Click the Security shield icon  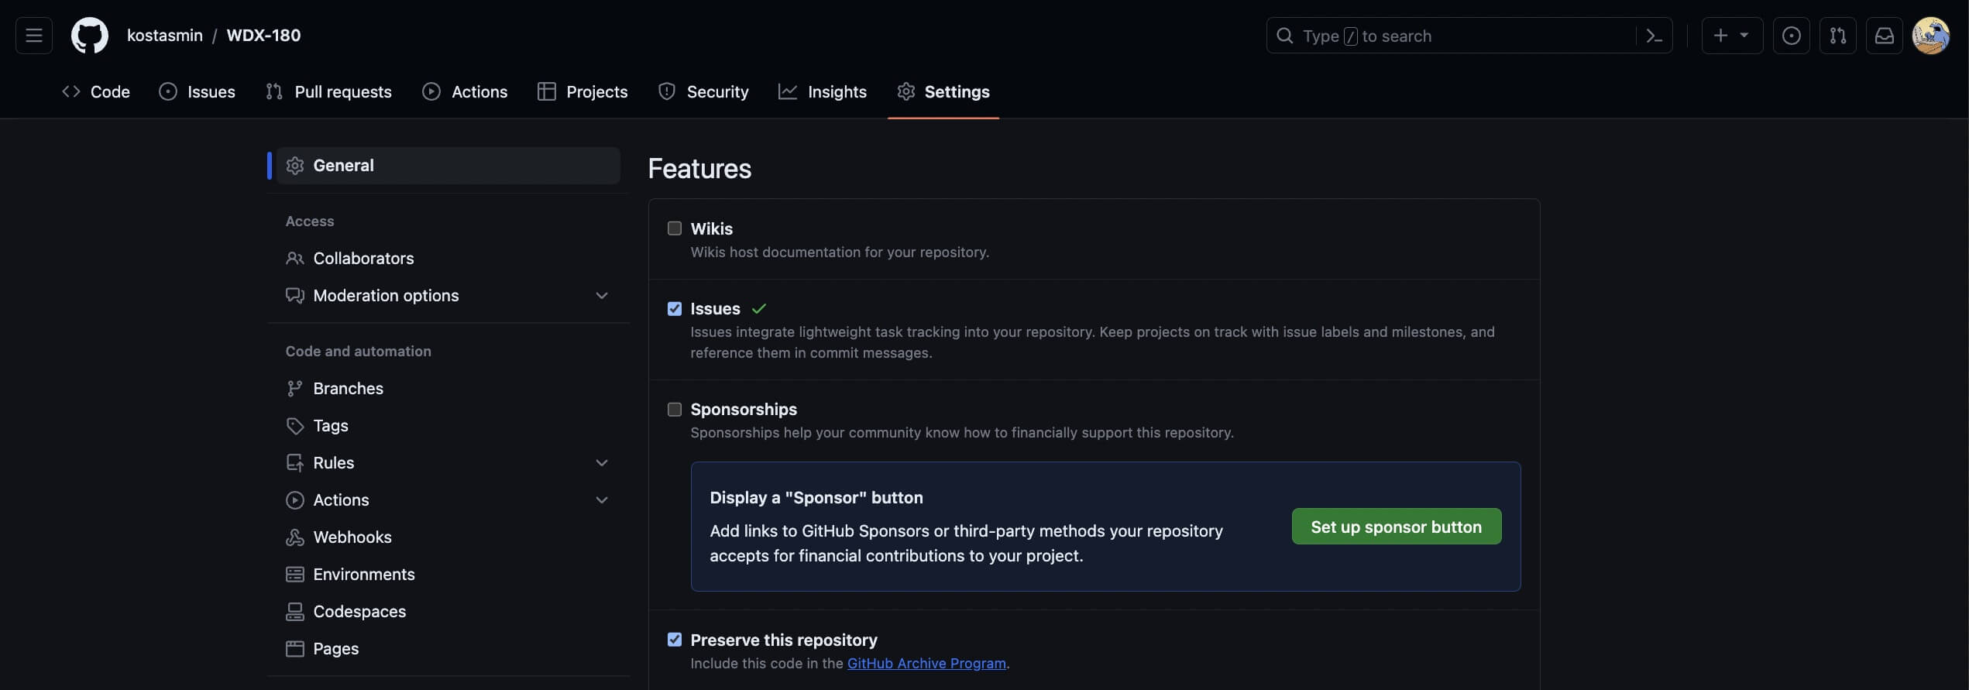(x=667, y=91)
